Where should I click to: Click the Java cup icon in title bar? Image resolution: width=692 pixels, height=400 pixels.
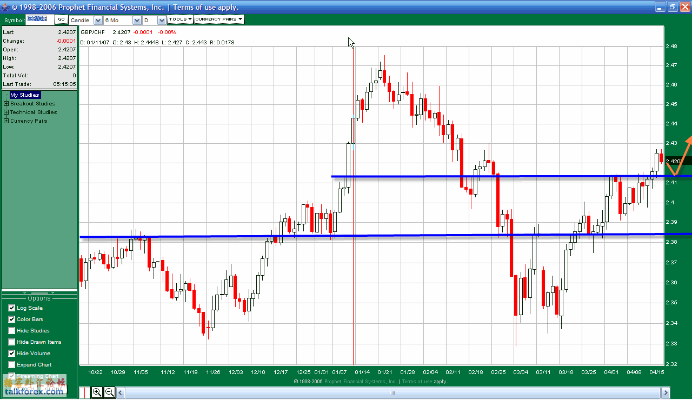(x=5, y=7)
